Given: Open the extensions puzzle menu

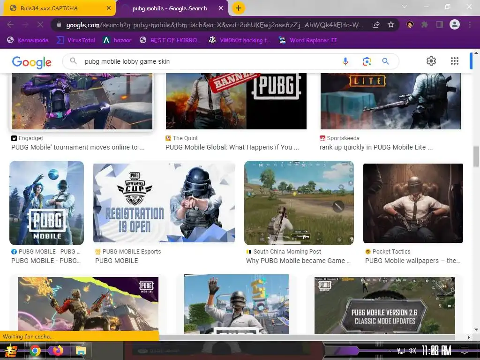Looking at the screenshot, I should [x=424, y=24].
